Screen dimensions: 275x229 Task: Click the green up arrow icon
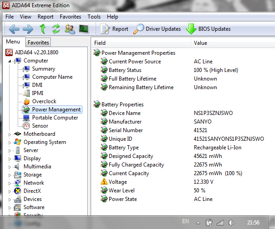[x=43, y=29]
